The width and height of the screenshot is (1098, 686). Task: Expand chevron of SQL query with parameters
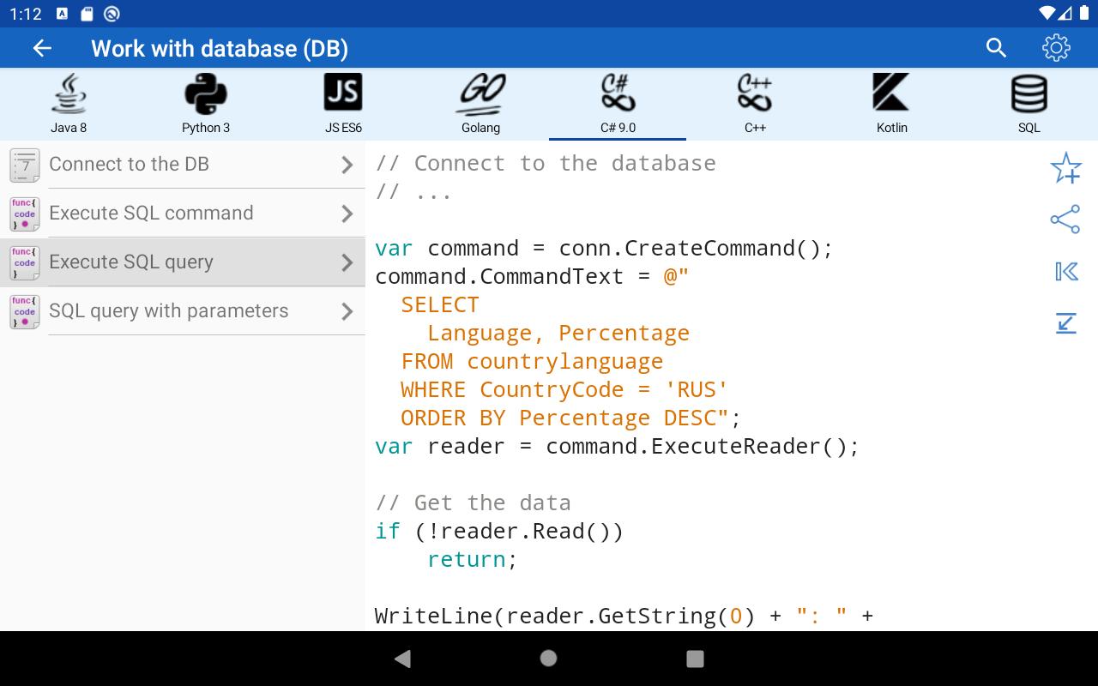click(x=347, y=311)
